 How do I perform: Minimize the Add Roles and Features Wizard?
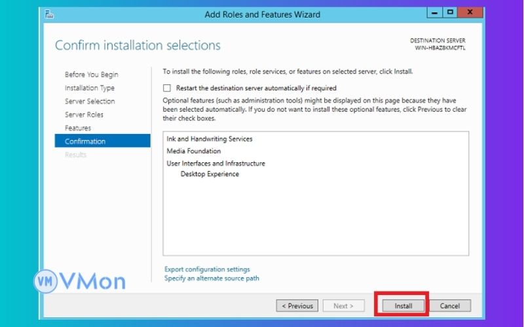[x=434, y=12]
